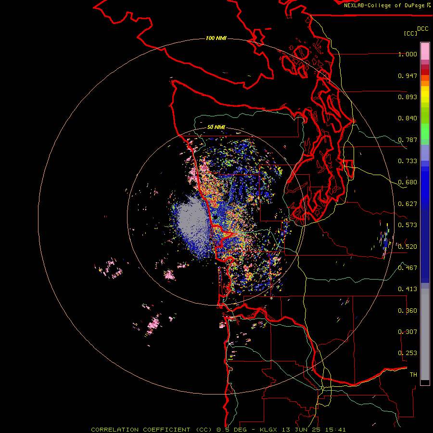Select the 0.573 scale value
This screenshot has height=433, width=433.
pos(408,225)
